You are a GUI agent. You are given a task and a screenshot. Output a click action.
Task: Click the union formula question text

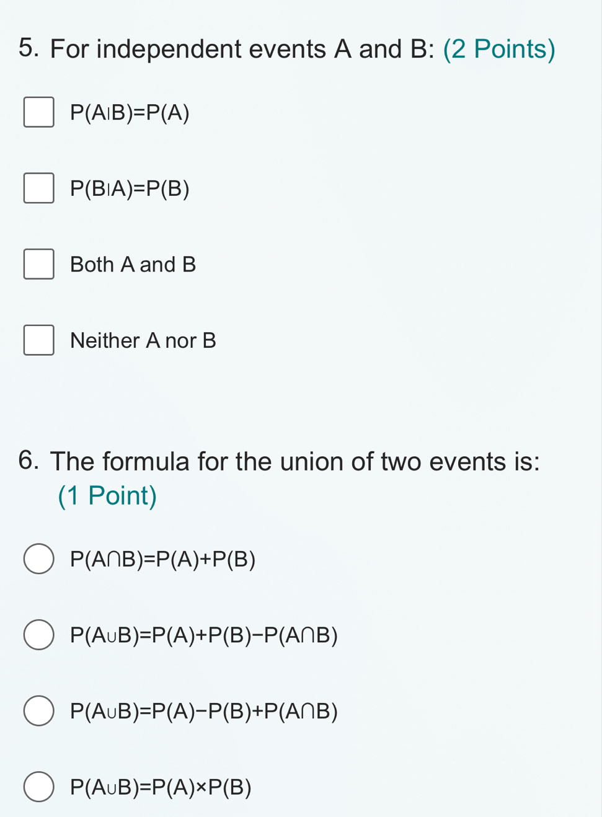pyautogui.click(x=296, y=461)
